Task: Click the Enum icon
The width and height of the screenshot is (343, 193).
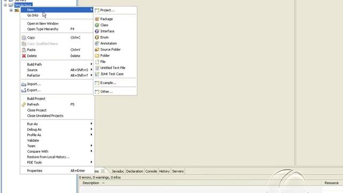Action: (97, 38)
